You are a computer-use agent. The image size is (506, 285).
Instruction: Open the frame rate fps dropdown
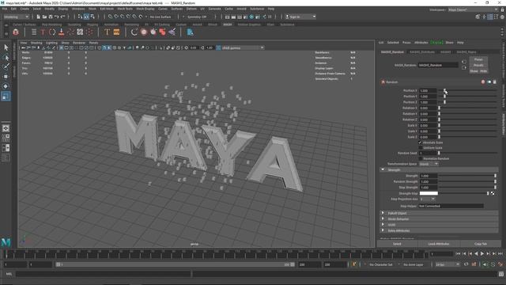(447, 264)
